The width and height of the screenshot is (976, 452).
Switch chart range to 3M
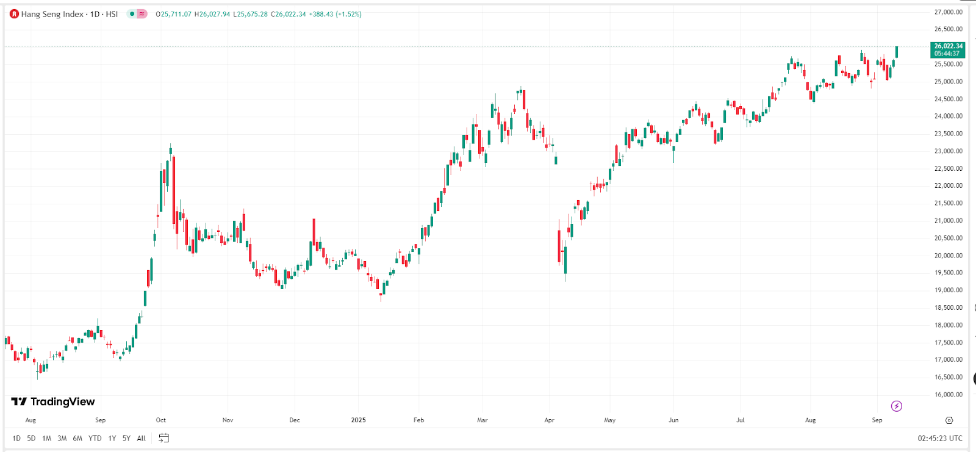pyautogui.click(x=62, y=439)
